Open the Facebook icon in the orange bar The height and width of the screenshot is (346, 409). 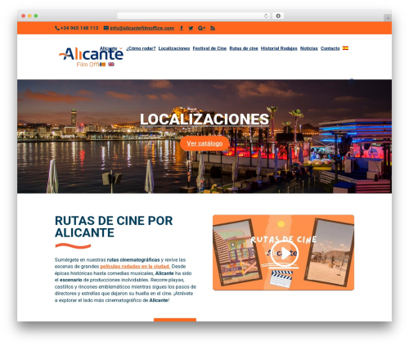tap(182, 28)
